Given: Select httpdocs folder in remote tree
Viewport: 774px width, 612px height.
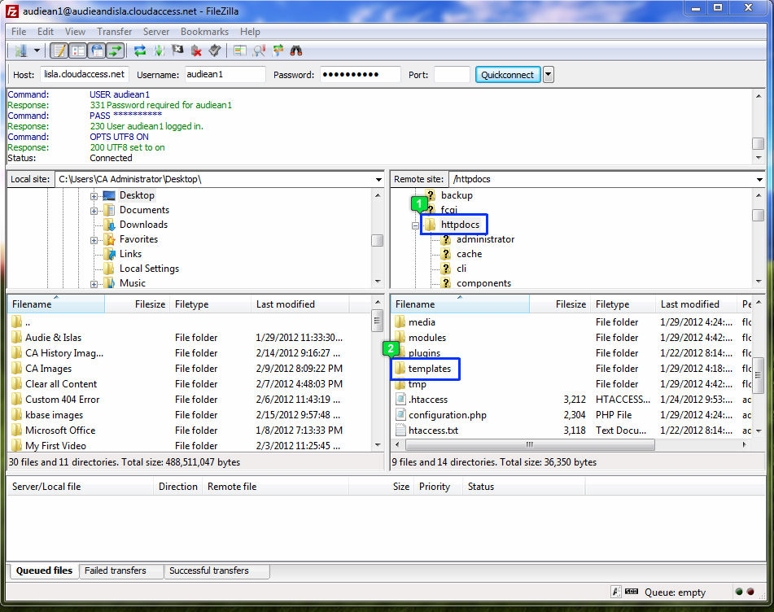Looking at the screenshot, I should [x=460, y=225].
